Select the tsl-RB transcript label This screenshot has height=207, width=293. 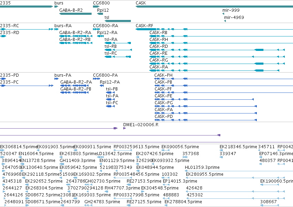tap(111, 46)
